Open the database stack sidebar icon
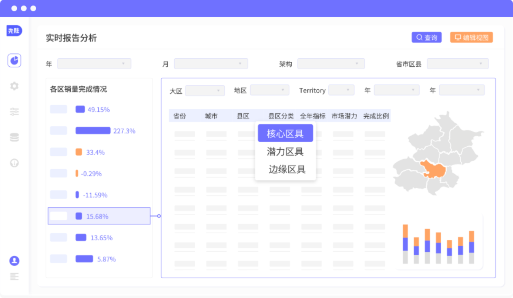Image resolution: width=513 pixels, height=298 pixels. (x=14, y=137)
